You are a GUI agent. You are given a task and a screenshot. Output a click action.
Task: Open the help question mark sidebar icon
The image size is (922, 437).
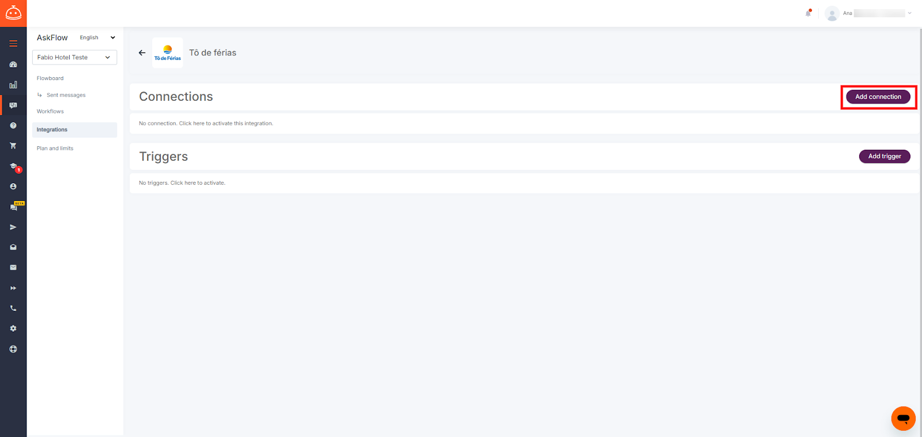[13, 126]
